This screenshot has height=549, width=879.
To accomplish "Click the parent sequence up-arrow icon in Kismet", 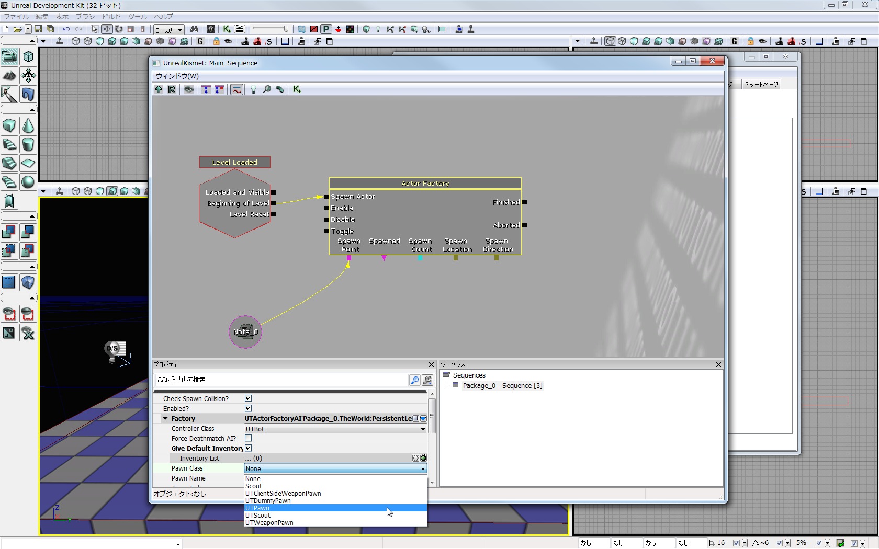I will [159, 89].
